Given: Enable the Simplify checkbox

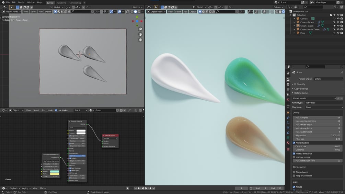Looking at the screenshot, I should point(295,84).
